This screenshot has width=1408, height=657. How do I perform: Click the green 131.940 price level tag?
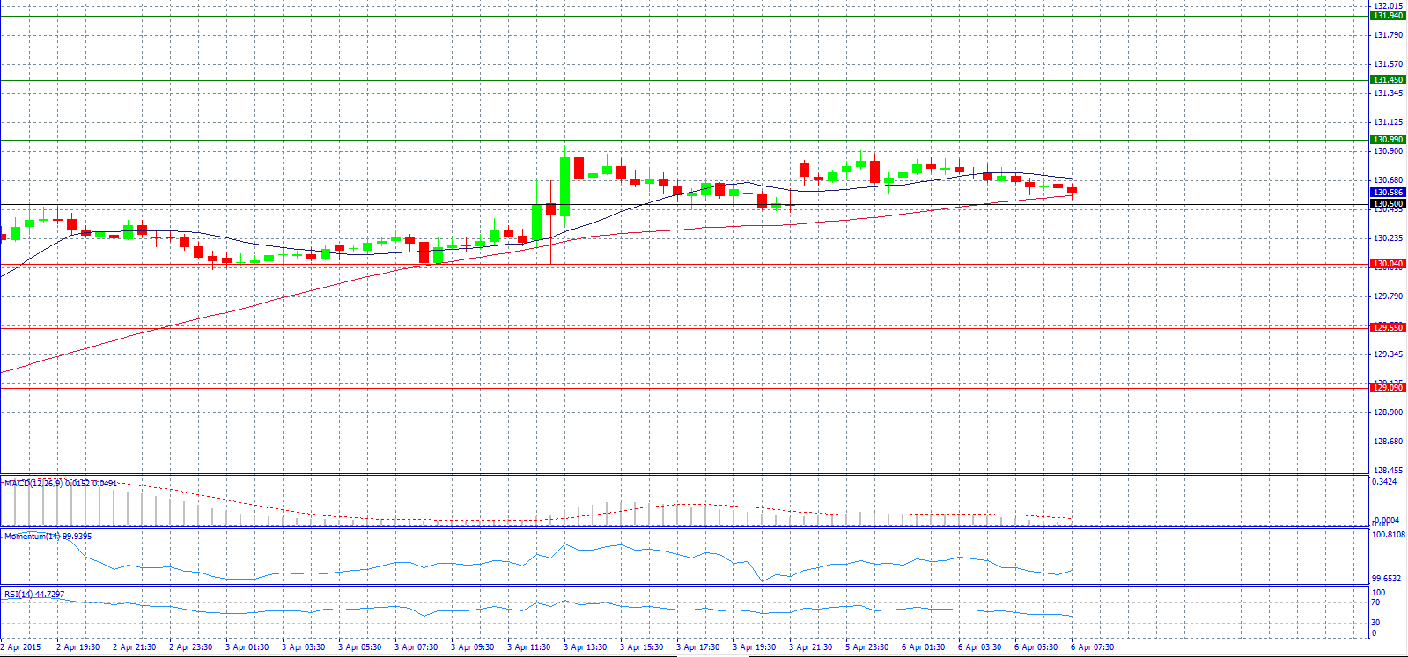(1389, 16)
